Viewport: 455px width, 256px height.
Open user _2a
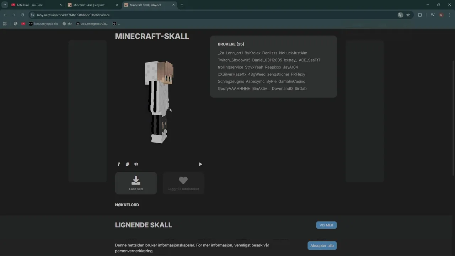tap(221, 53)
